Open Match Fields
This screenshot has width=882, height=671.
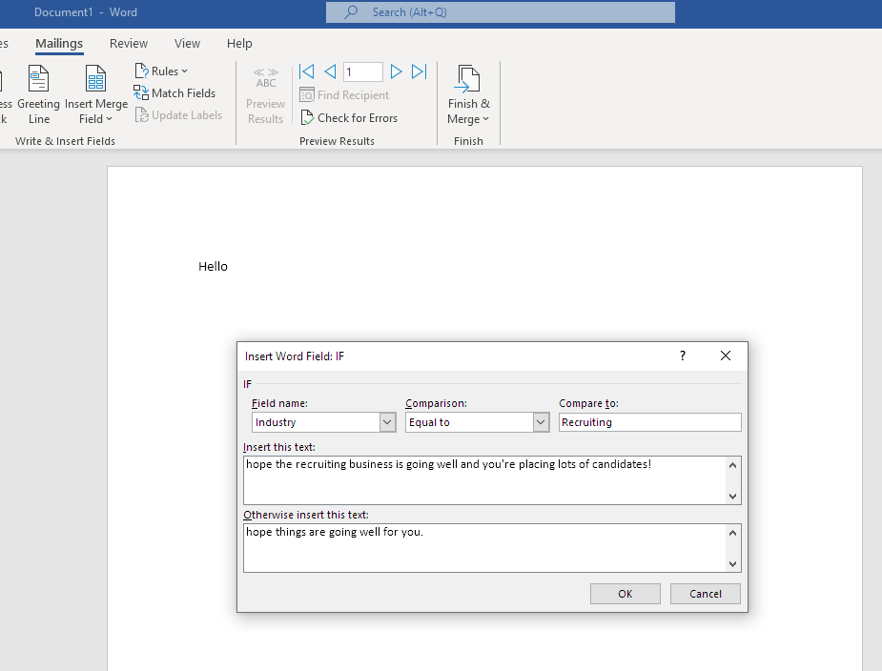point(176,92)
